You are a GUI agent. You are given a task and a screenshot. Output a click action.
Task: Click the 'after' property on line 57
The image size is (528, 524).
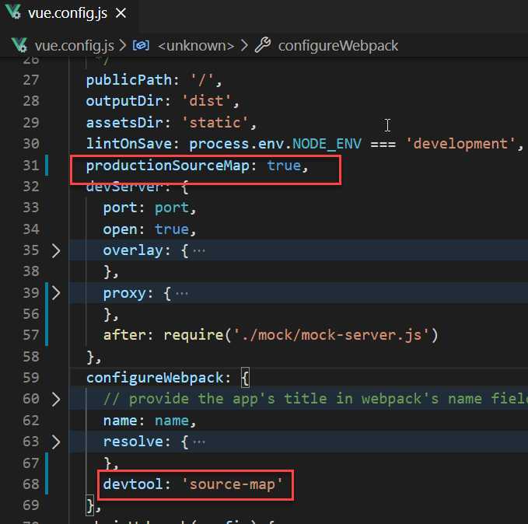[124, 335]
